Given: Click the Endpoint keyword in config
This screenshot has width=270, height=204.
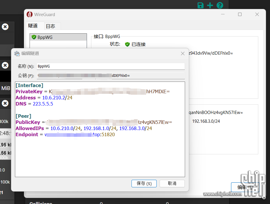Looking at the screenshot, I should click(x=27, y=134).
